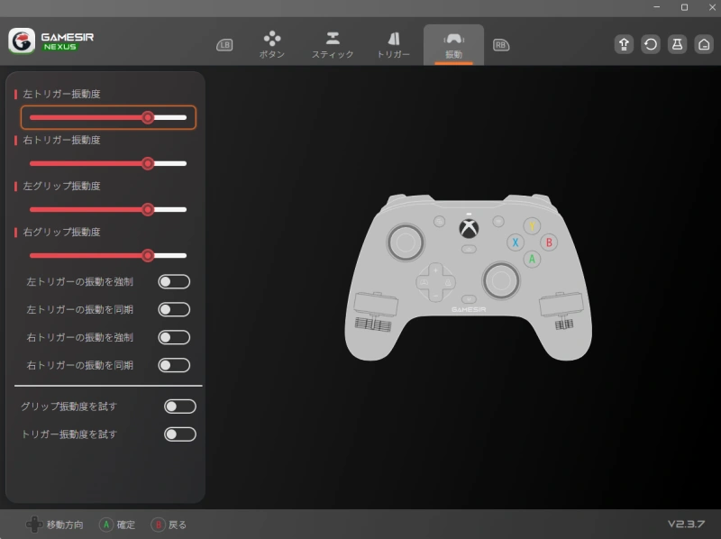The width and height of the screenshot is (721, 539).
Task: Turn on グリップ振動度を試す toggle
Action: (179, 407)
